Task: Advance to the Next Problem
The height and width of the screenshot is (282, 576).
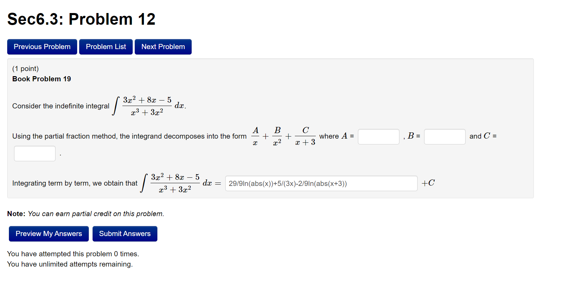Action: tap(163, 47)
